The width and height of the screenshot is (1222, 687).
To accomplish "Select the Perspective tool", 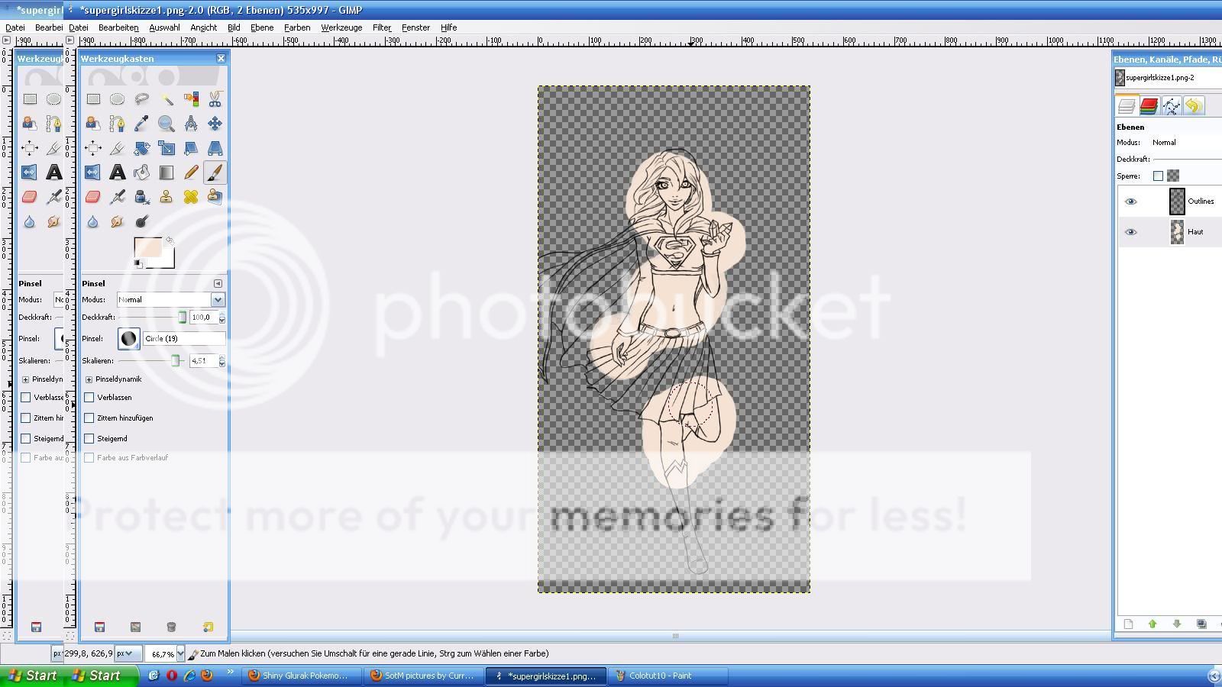I will [x=215, y=148].
